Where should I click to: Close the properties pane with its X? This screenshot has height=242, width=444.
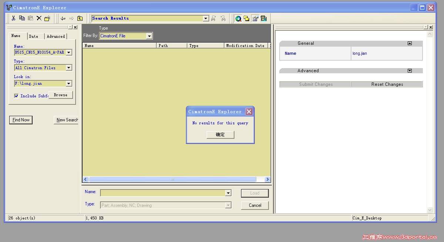point(431,27)
